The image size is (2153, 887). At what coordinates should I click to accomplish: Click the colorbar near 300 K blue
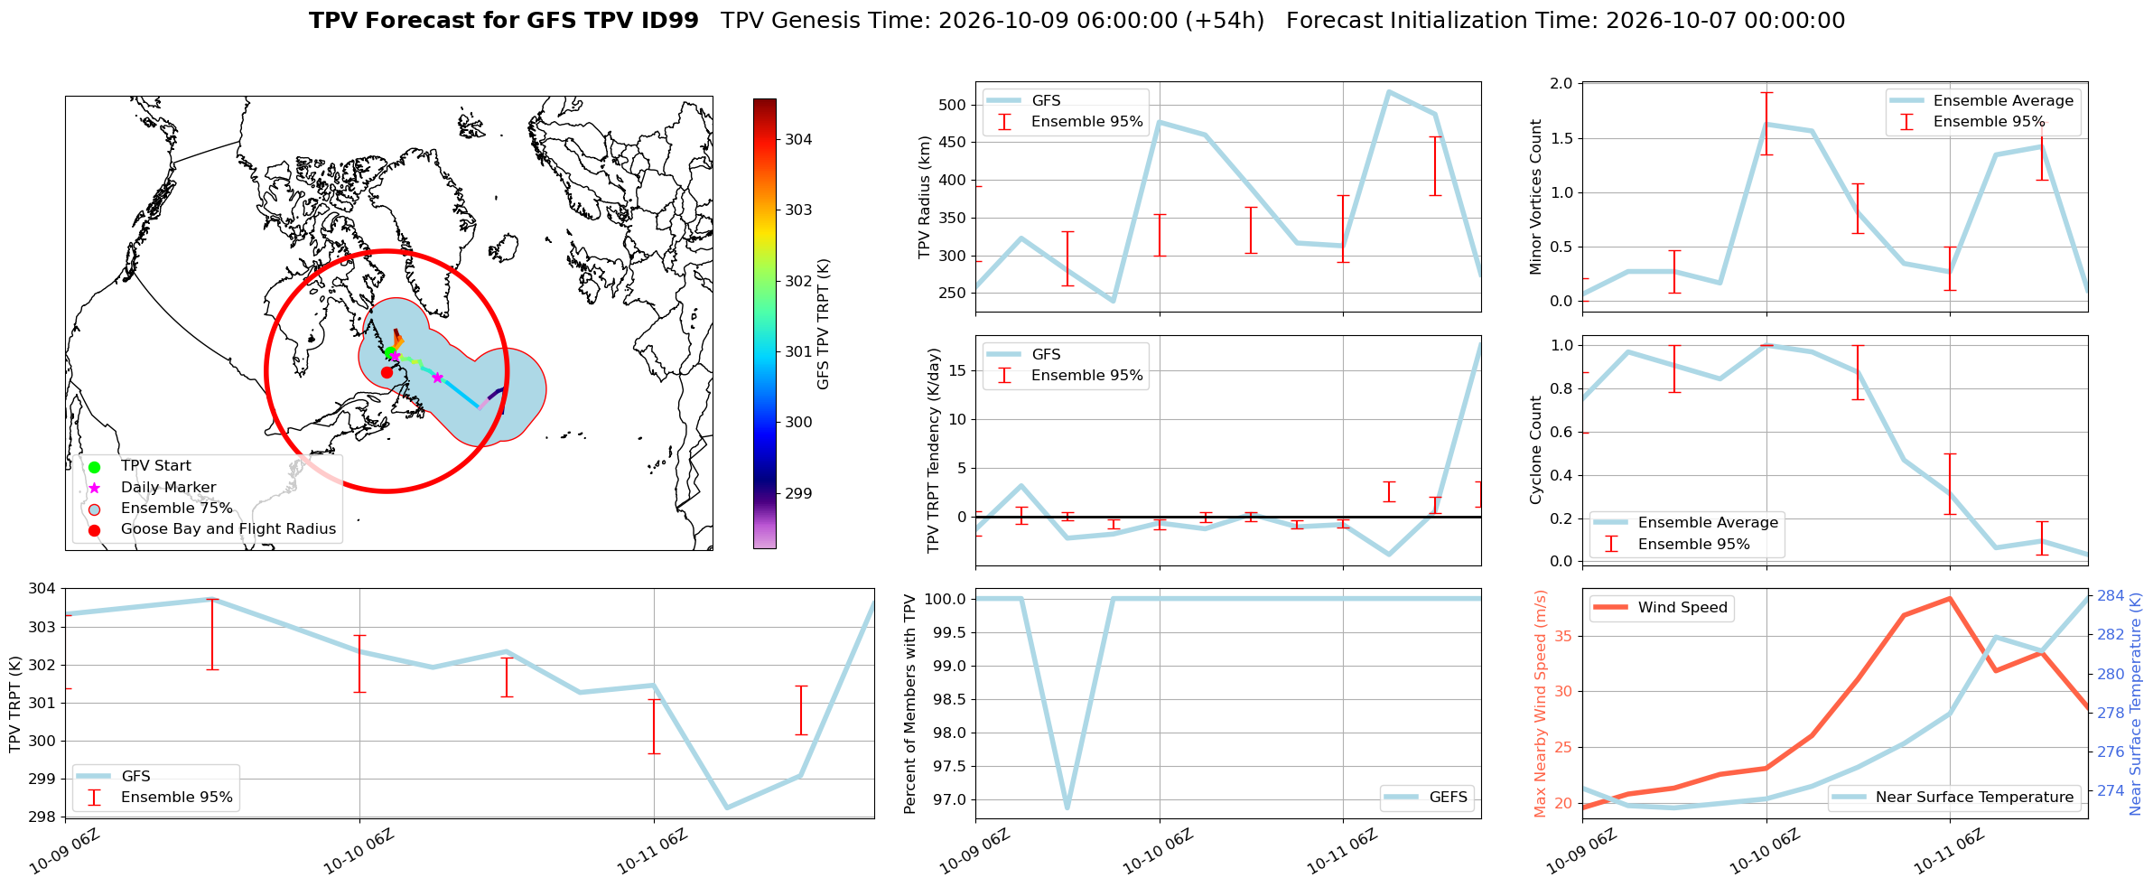coord(764,422)
